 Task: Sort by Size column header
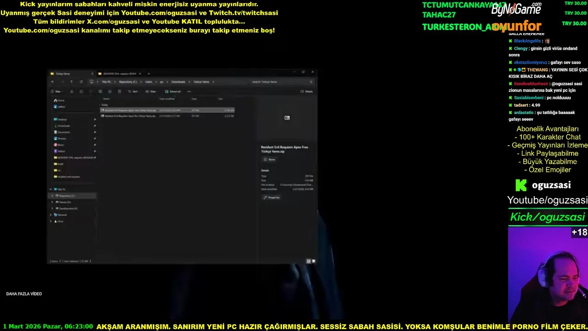click(220, 99)
